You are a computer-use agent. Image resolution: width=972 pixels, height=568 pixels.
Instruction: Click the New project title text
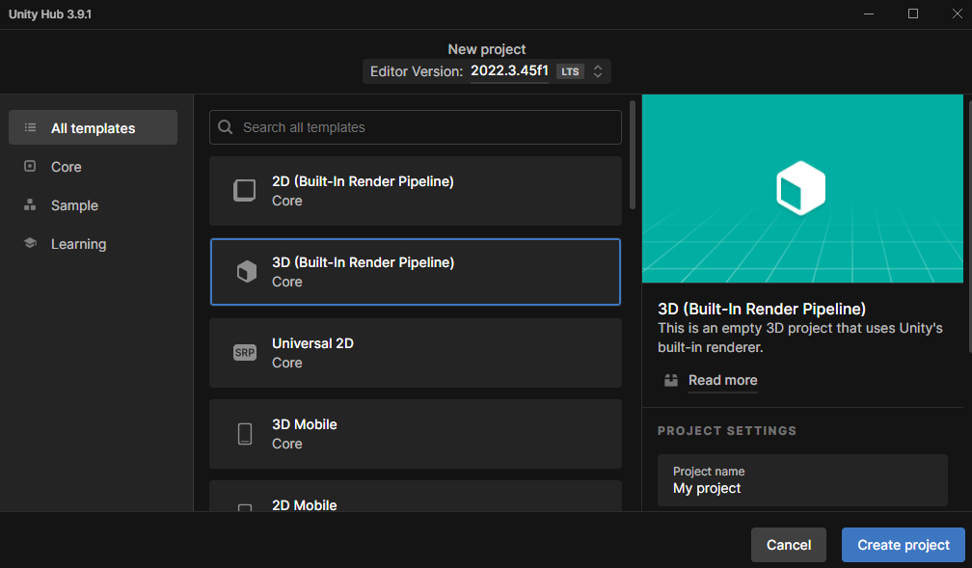(487, 49)
